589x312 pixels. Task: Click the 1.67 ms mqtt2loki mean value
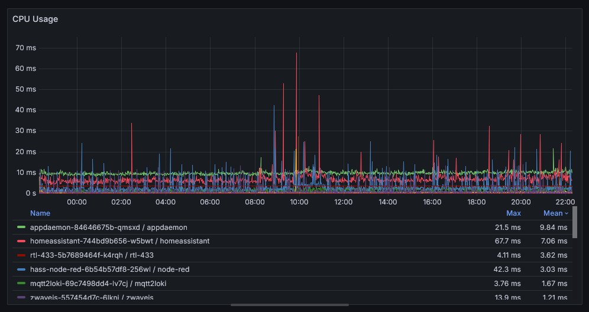tap(555, 284)
